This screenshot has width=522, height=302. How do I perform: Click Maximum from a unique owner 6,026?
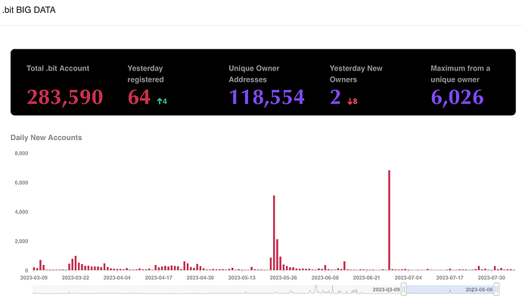457,97
